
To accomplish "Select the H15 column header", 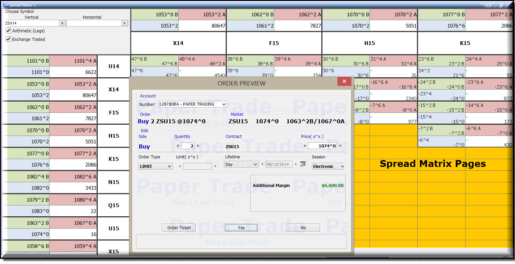I will (x=370, y=43).
